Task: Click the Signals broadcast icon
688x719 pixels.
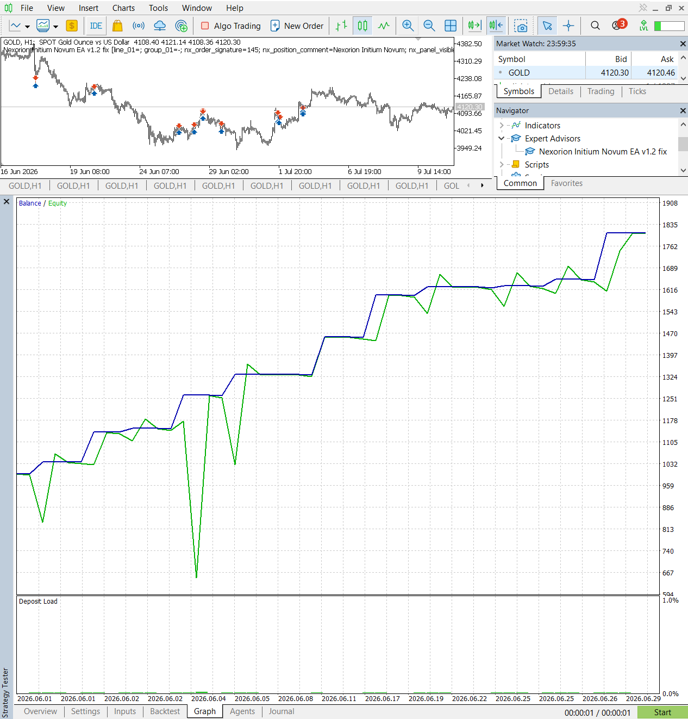Action: (139, 26)
